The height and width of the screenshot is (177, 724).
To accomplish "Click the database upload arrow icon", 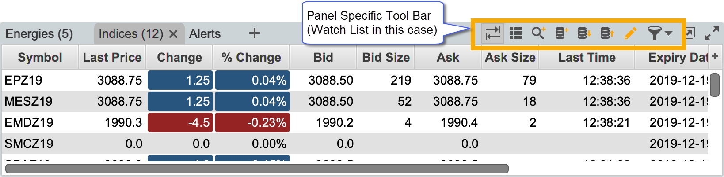I will coord(607,33).
